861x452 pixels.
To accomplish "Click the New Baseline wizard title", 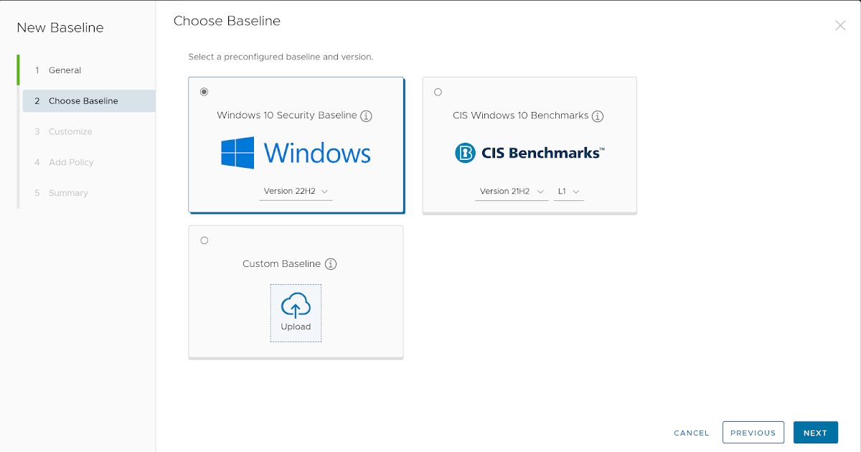I will click(x=60, y=28).
